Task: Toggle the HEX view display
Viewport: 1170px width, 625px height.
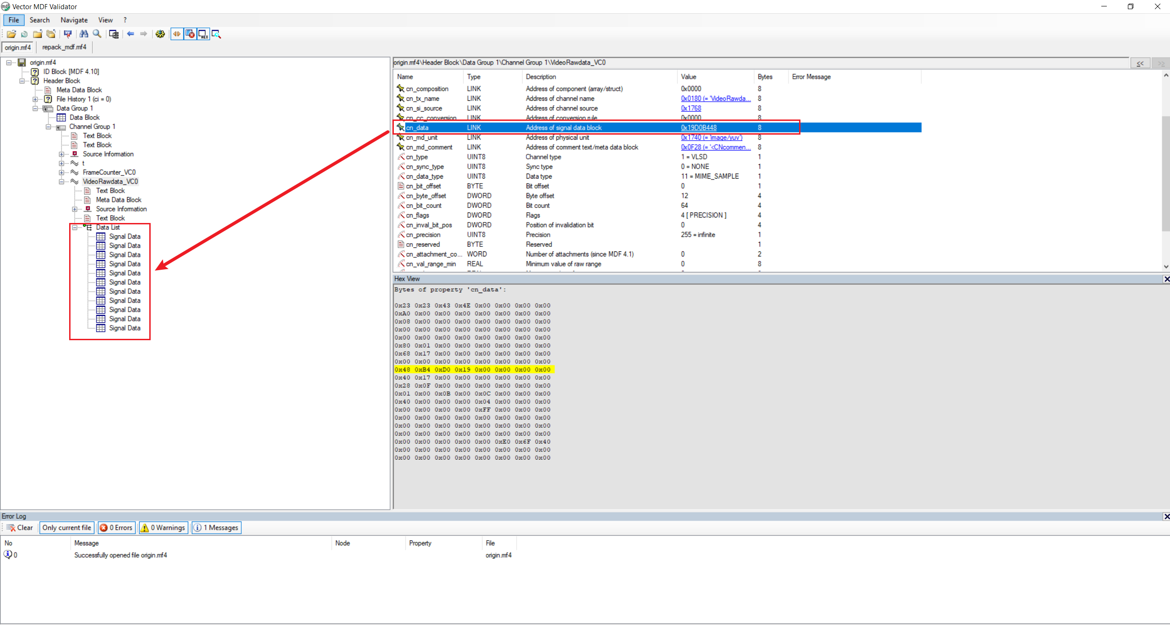Action: point(203,34)
